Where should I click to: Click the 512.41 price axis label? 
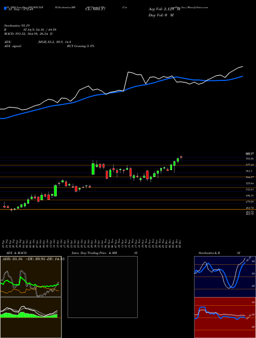[250, 189]
